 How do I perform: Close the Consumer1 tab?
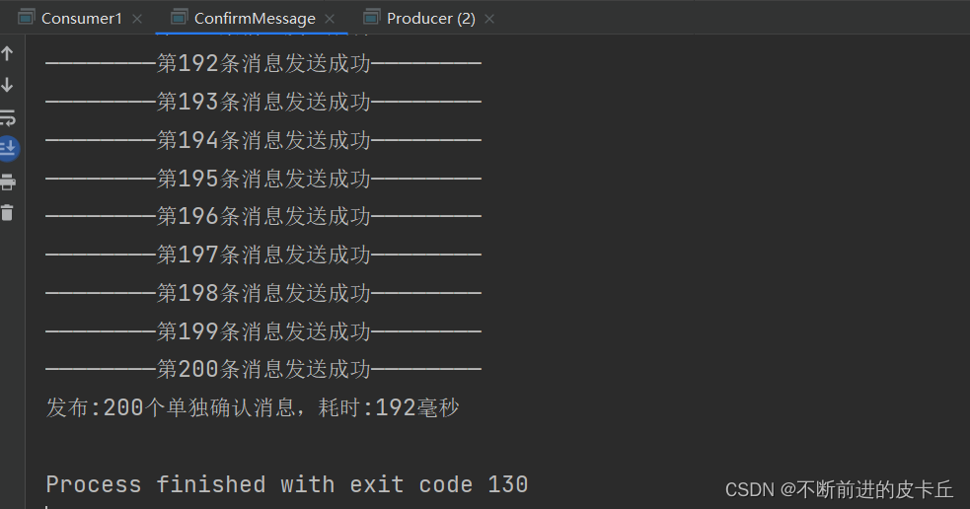(x=137, y=19)
